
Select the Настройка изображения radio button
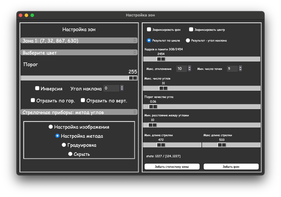point(51,127)
